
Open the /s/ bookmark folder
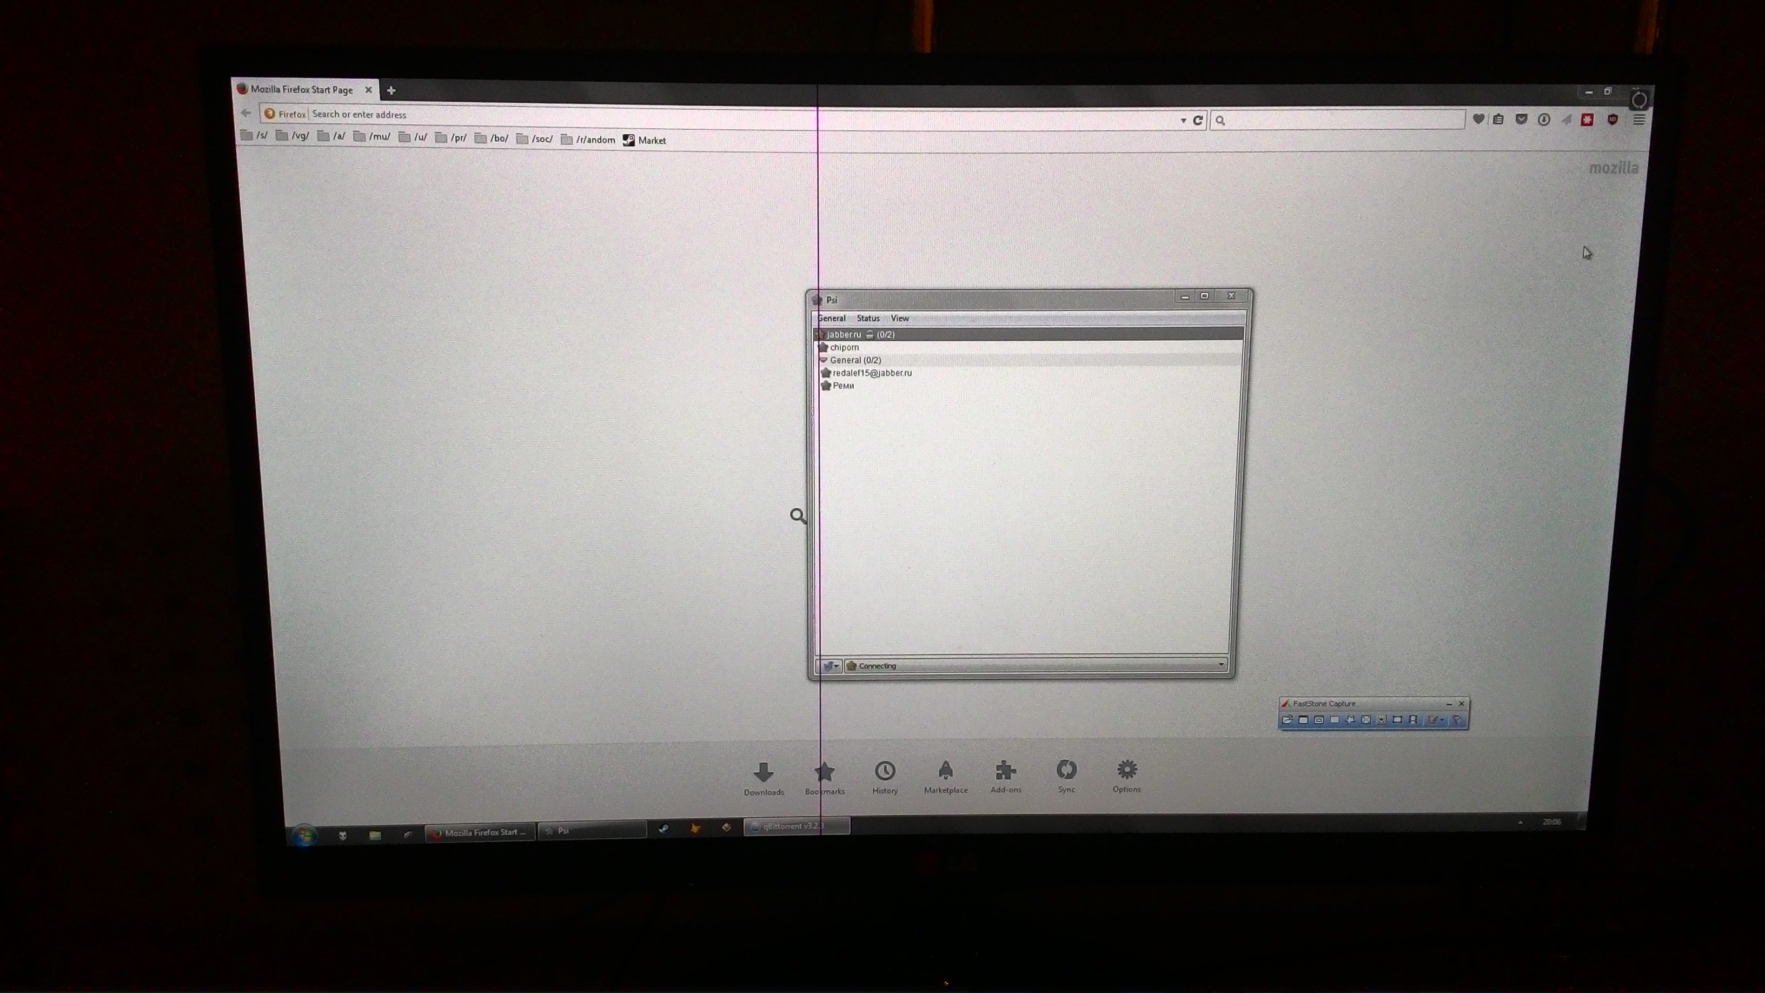pos(254,136)
